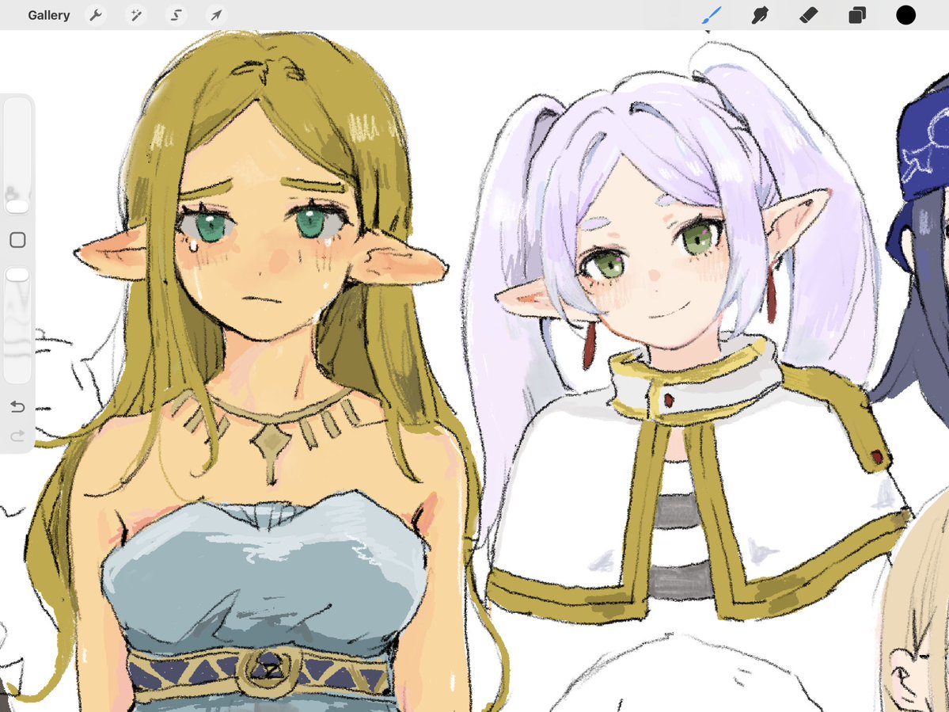This screenshot has width=949, height=712.
Task: Open the Layers panel
Action: coord(857,15)
